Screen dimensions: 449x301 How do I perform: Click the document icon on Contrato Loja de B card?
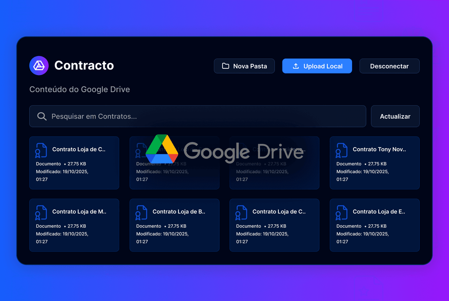(141, 212)
